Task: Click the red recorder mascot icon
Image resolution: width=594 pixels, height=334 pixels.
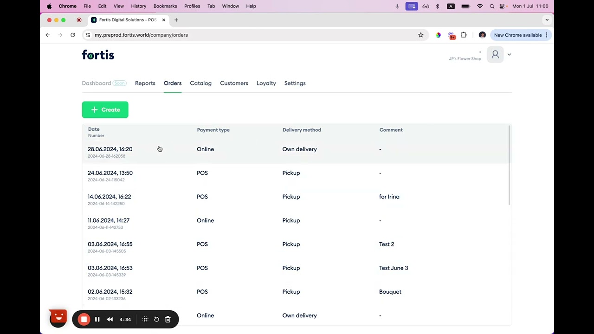Action: [x=58, y=318]
